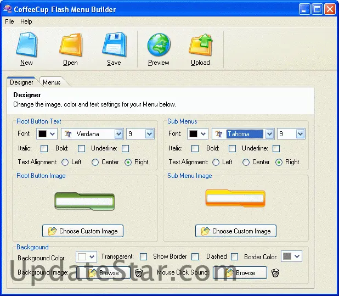Maximize the Flash Menu Builder window
339x296 pixels.
coord(317,9)
